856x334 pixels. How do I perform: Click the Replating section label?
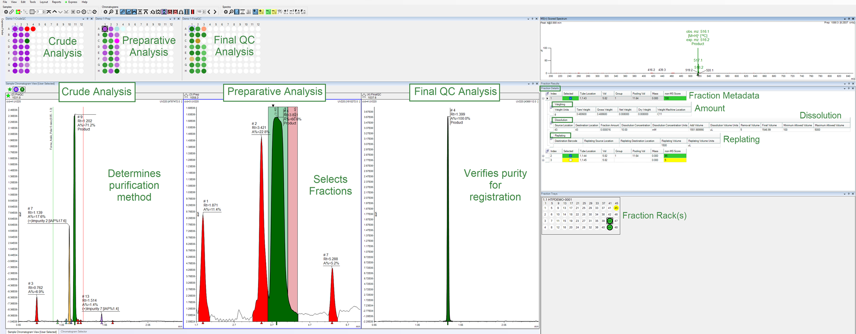click(560, 135)
